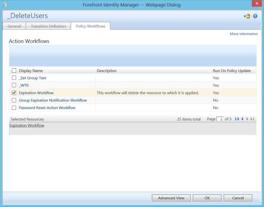Jump to last page of results
The image size is (264, 207).
pos(252,119)
